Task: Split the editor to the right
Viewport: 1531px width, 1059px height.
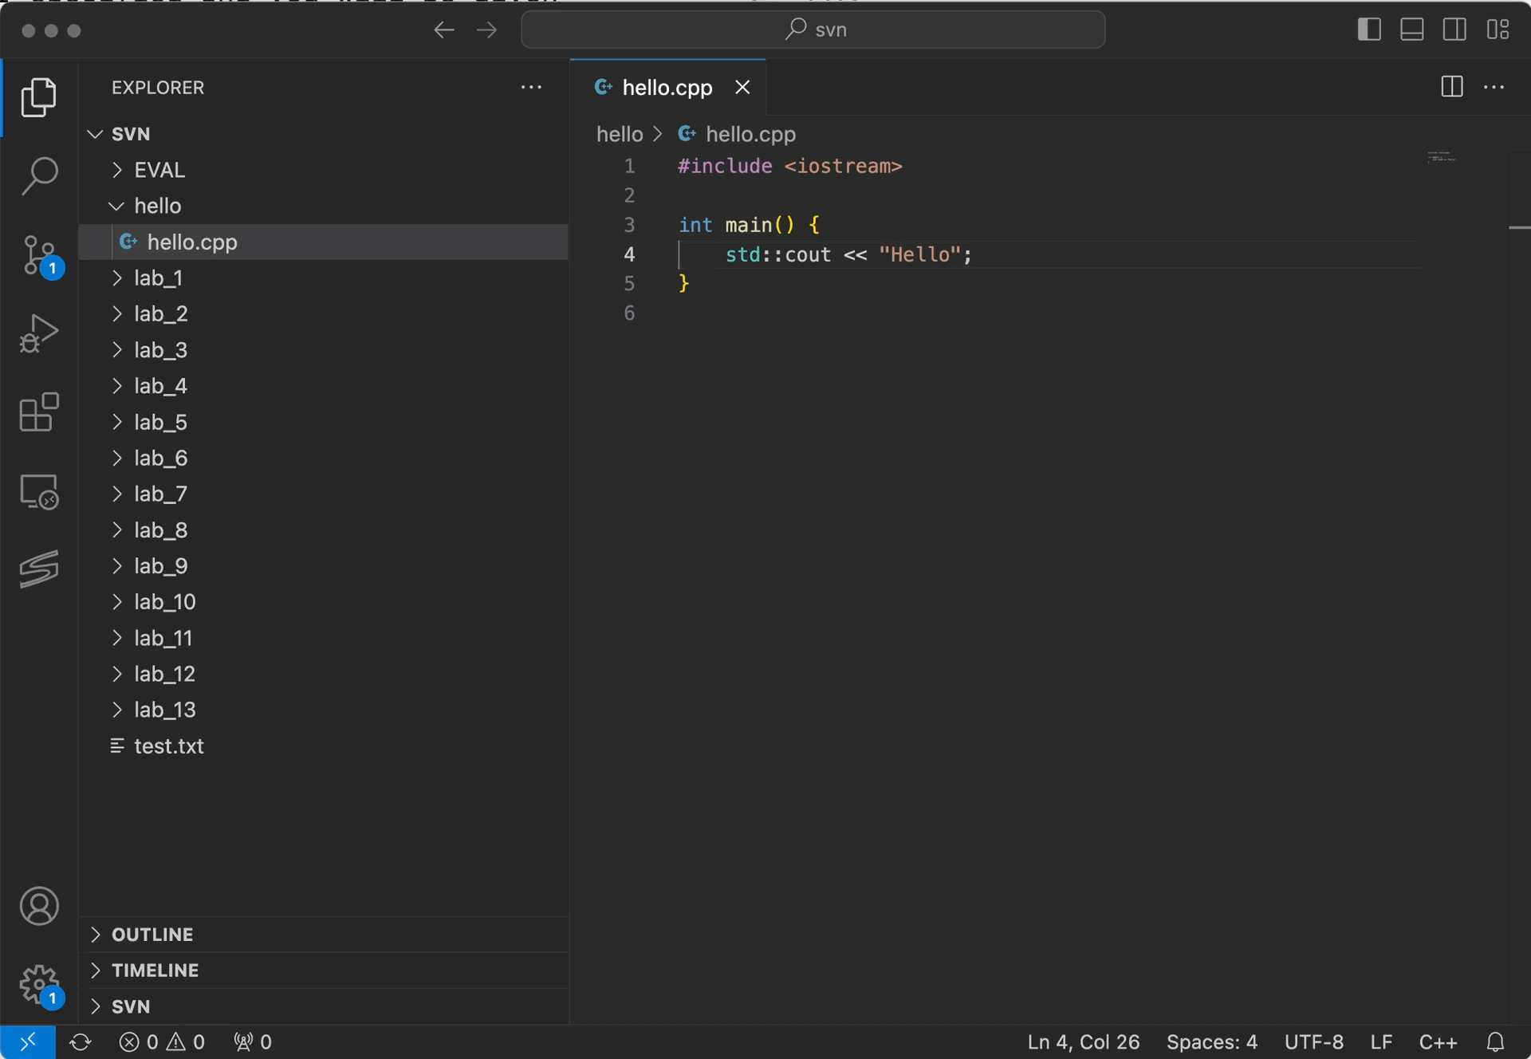Action: pyautogui.click(x=1451, y=87)
